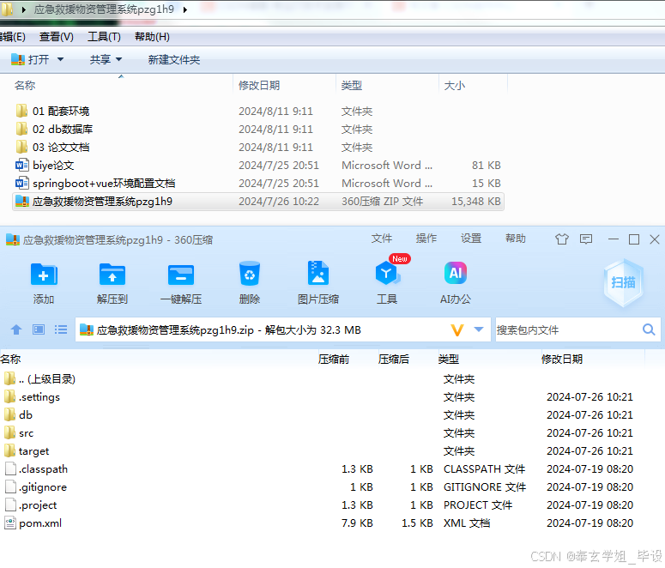Open the path history dropdown arrow in 360压缩
The image size is (665, 568).
479,329
